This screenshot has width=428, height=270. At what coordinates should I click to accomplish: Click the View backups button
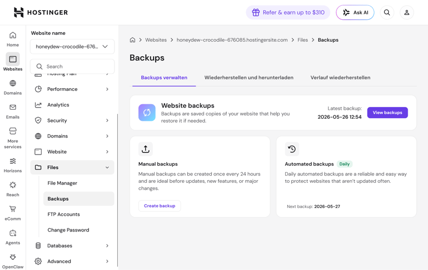(x=387, y=113)
